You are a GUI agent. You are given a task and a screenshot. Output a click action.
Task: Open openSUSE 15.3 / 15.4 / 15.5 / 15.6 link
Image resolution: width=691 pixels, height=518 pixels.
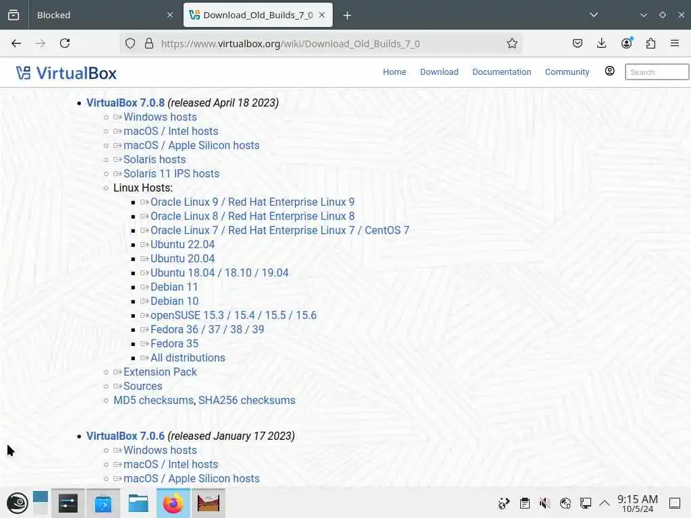233,315
